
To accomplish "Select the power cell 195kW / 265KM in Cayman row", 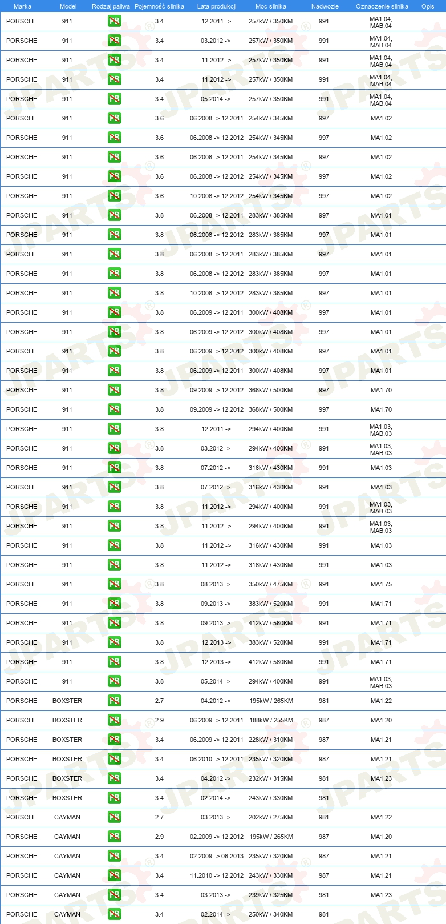I will [270, 837].
